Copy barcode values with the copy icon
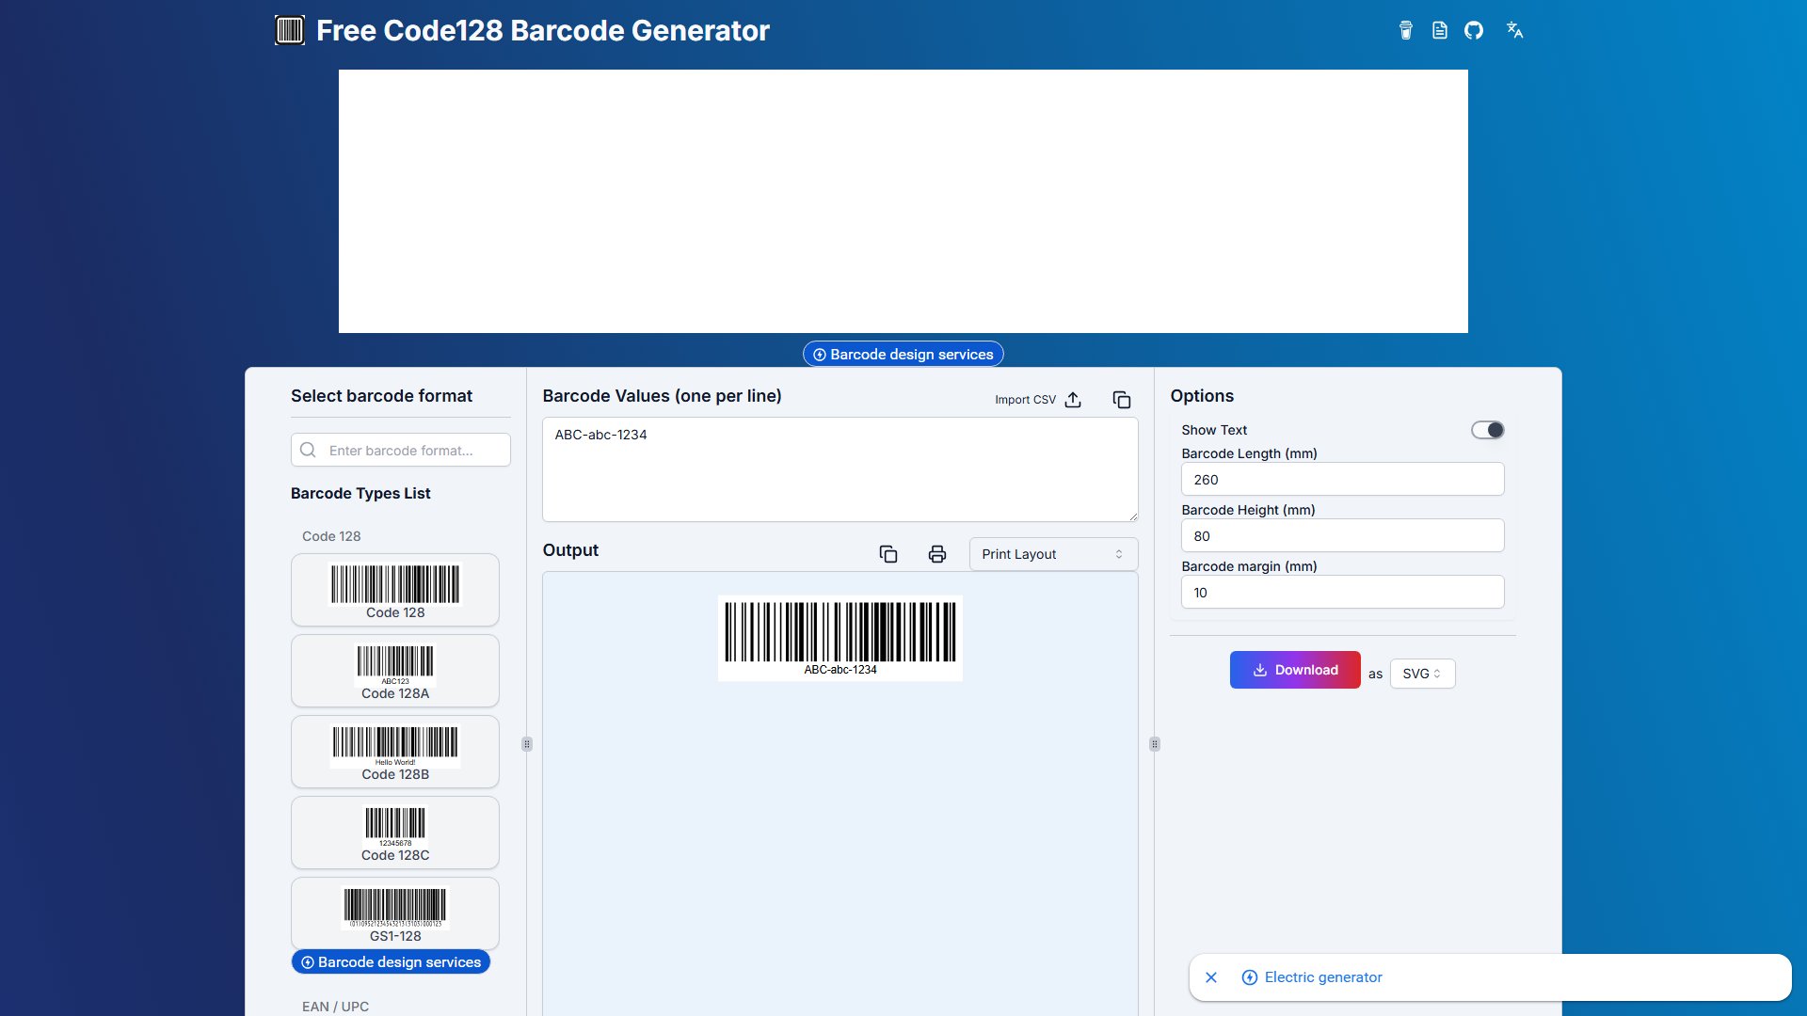This screenshot has height=1016, width=1807. coord(1122,400)
